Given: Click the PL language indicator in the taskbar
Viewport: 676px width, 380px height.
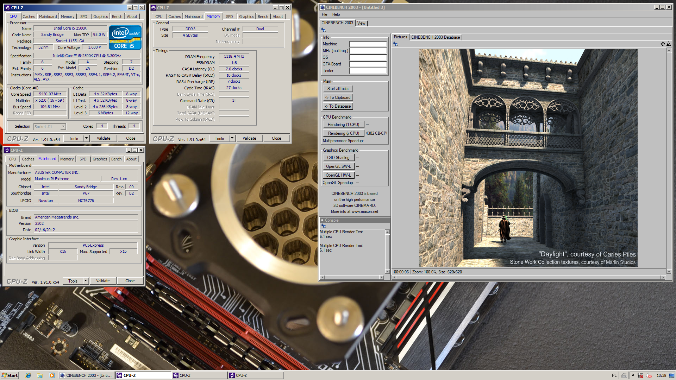Looking at the screenshot, I should pyautogui.click(x=614, y=375).
